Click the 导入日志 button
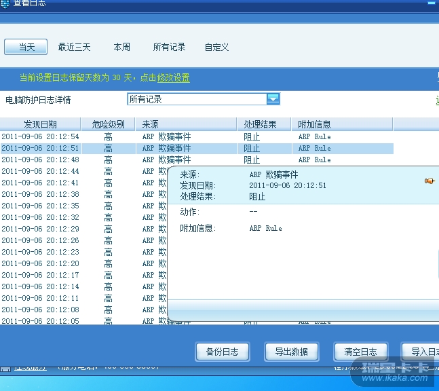Screen dimensions: 439x391 point(421,352)
